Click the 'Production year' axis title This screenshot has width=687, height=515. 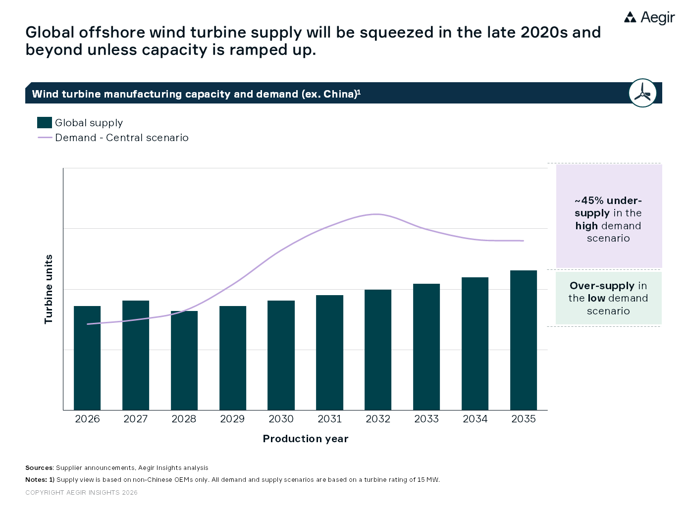[306, 439]
